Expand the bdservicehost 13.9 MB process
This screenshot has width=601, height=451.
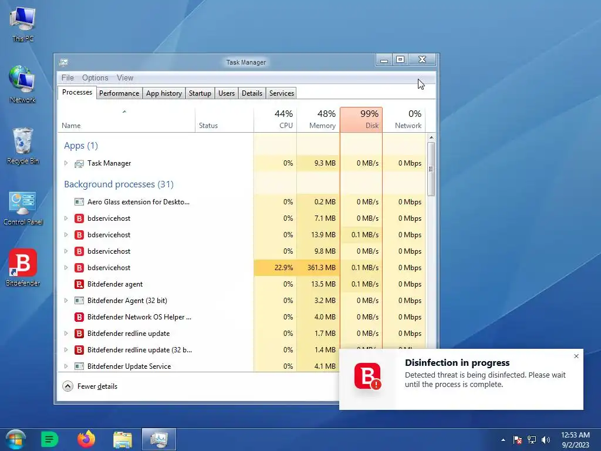tap(66, 235)
